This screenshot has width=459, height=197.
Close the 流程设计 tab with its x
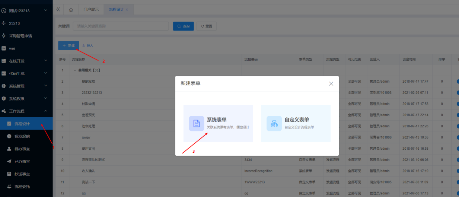tap(127, 9)
